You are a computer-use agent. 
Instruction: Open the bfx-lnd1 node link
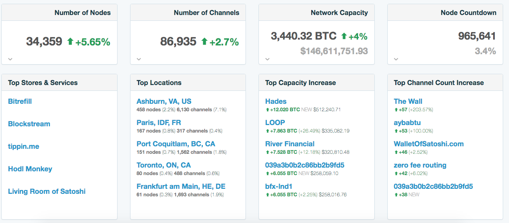[x=279, y=186]
